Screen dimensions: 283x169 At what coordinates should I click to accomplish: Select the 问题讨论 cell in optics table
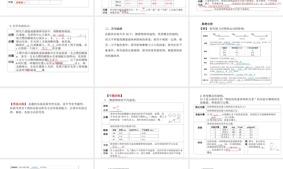click(x=11, y=61)
